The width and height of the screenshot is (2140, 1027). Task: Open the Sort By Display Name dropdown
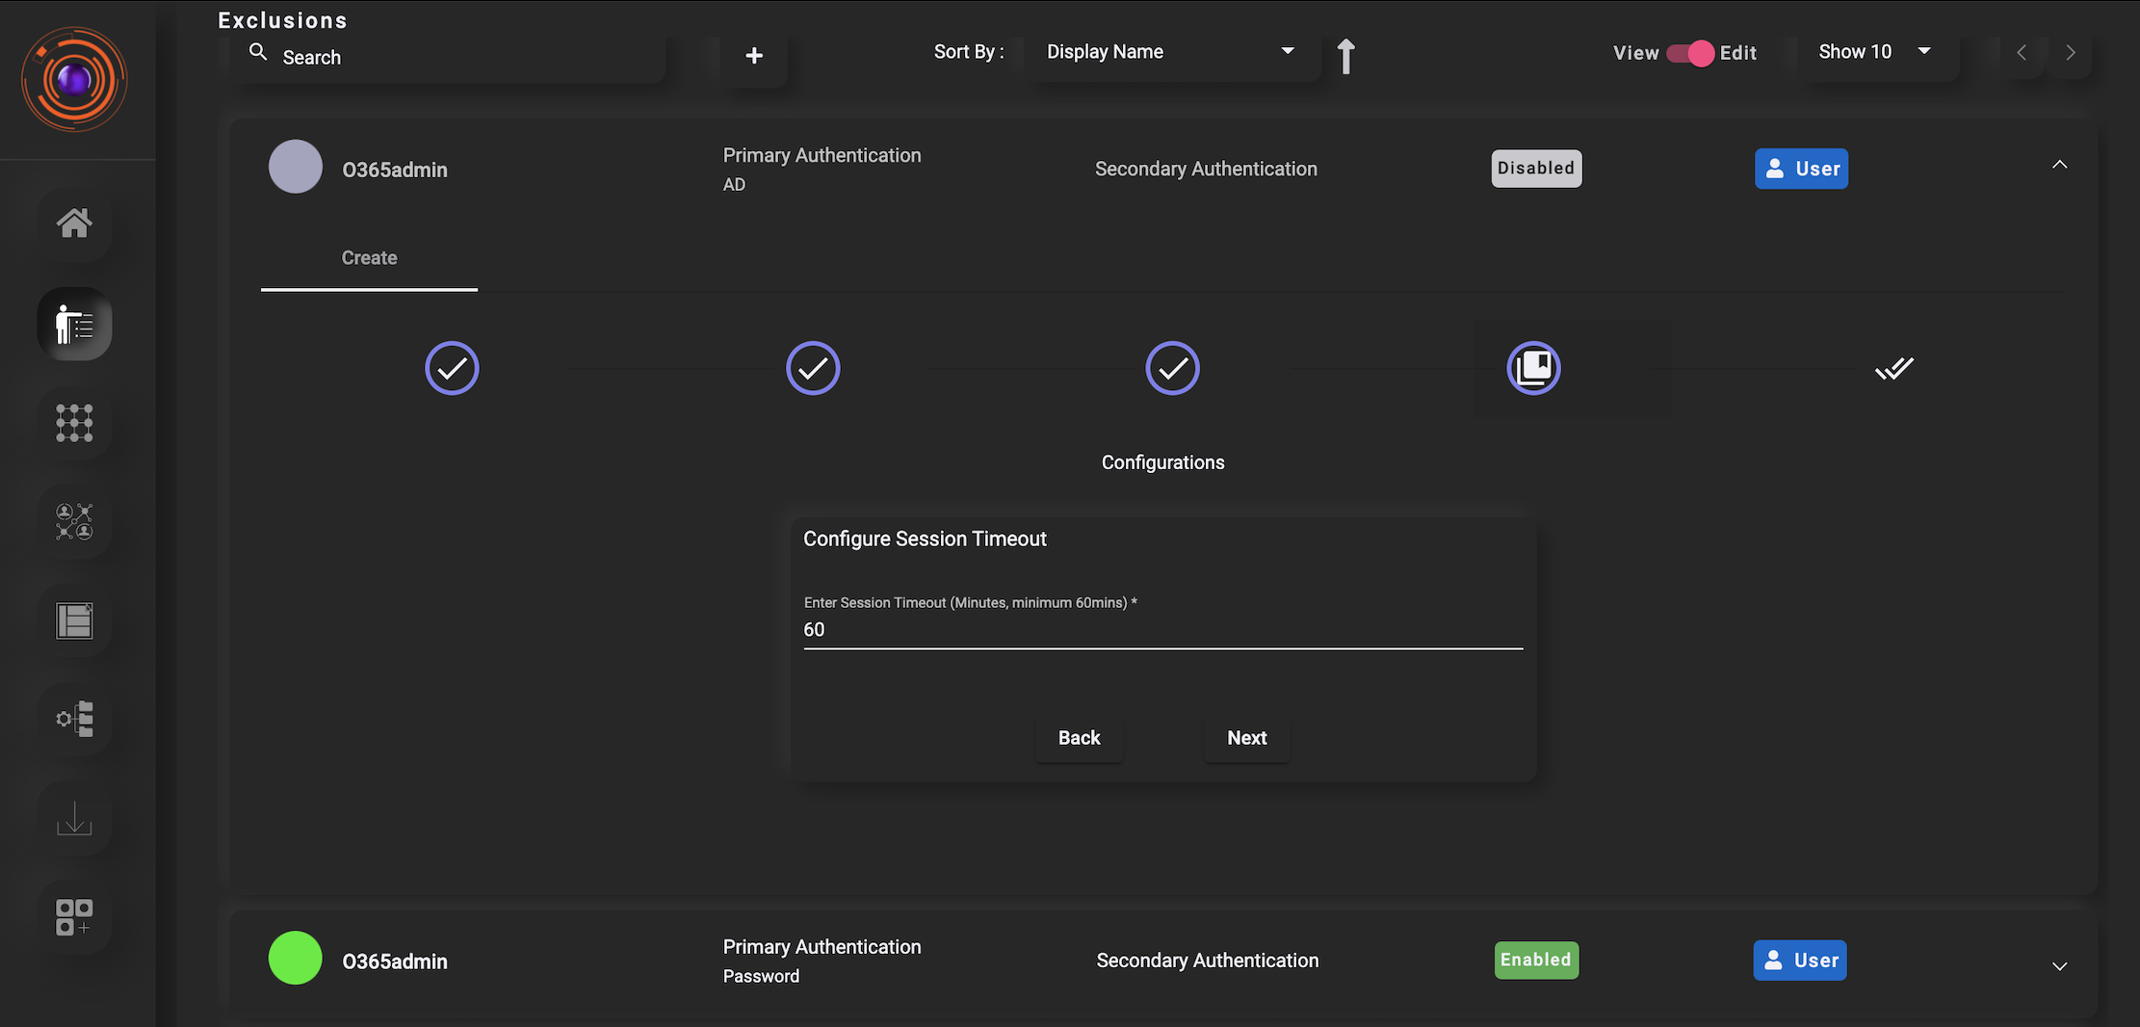(x=1170, y=52)
